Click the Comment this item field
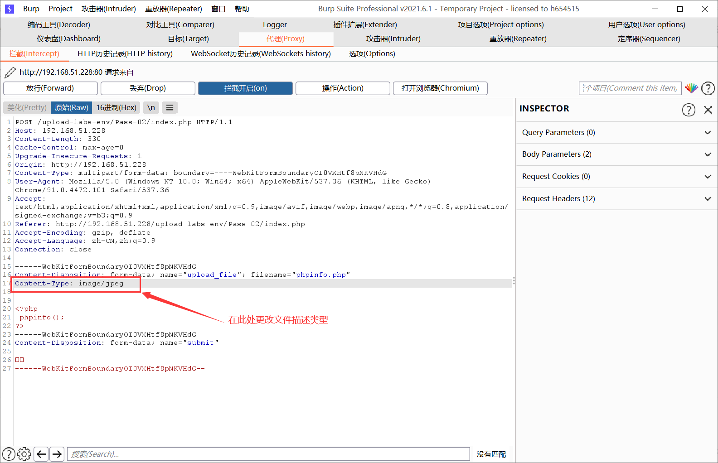The image size is (718, 463). click(630, 88)
